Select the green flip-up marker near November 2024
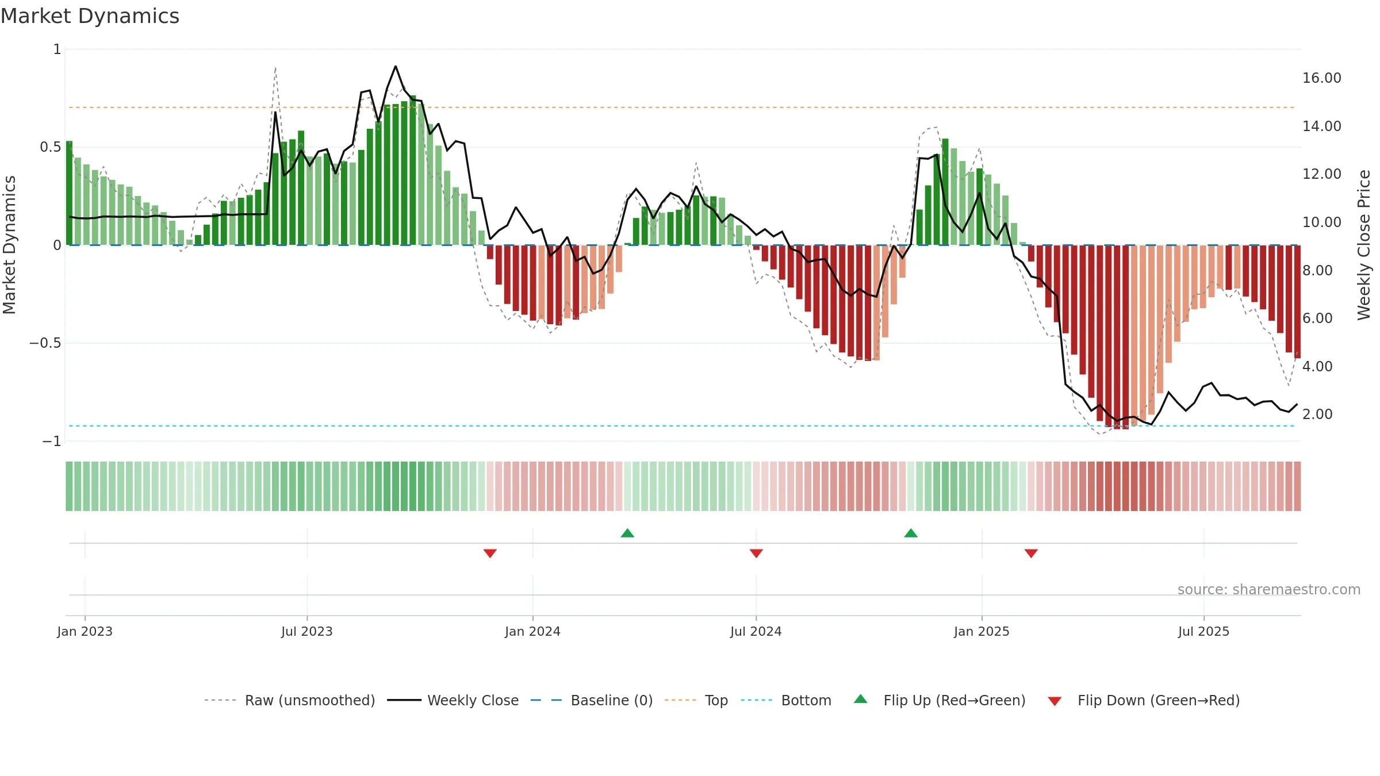 [911, 533]
